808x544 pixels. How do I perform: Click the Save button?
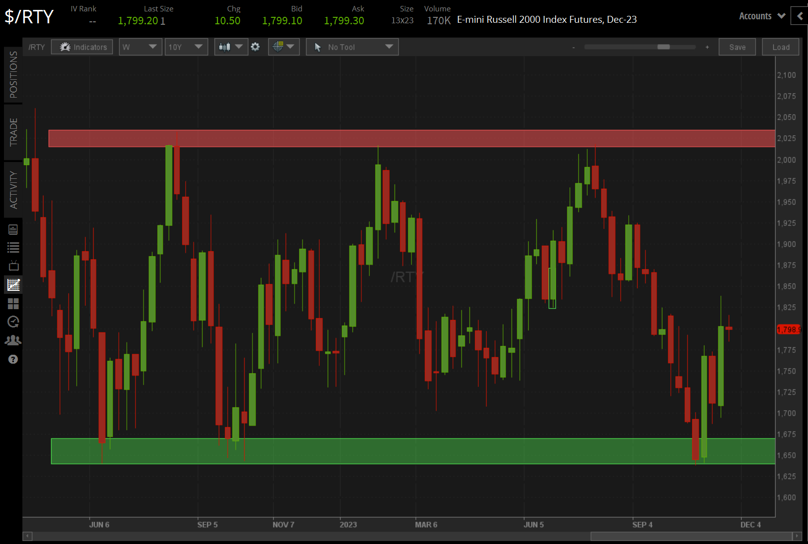coord(737,47)
